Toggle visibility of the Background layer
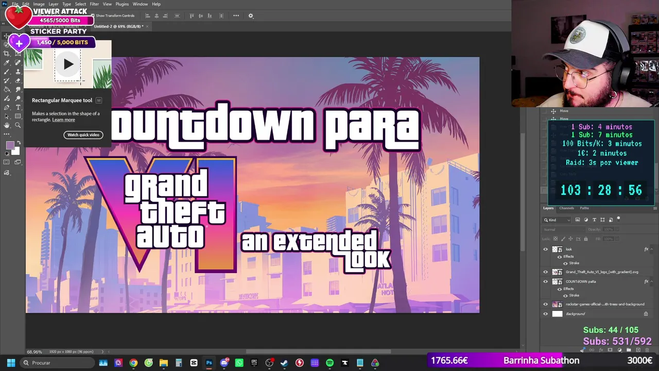The width and height of the screenshot is (659, 371). tap(546, 314)
